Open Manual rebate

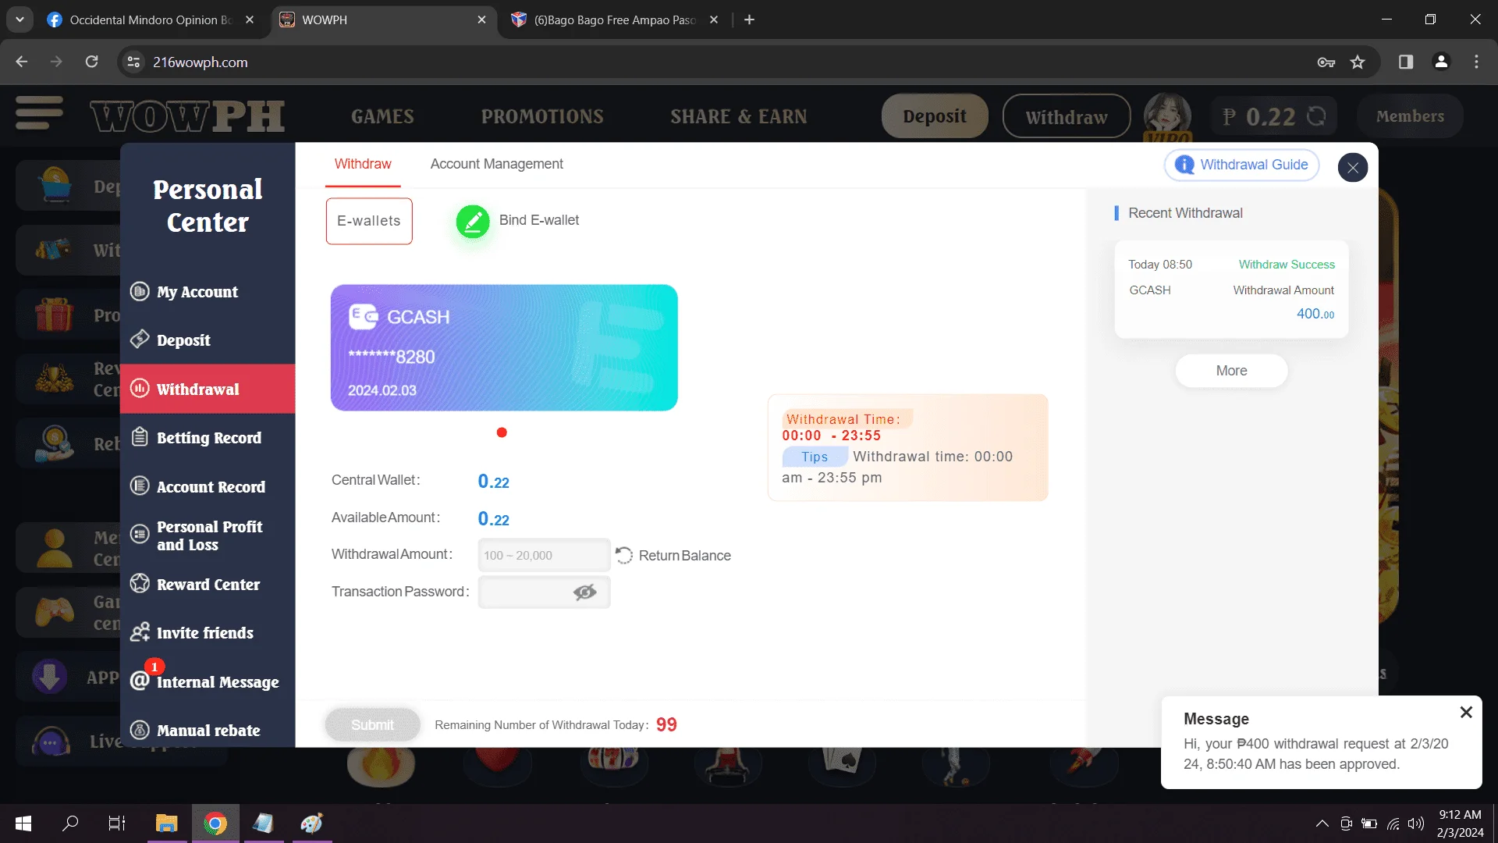click(x=208, y=731)
